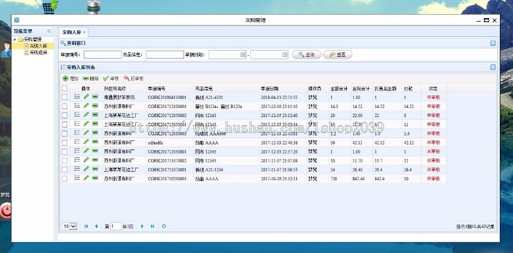
Task: Collapse the 查询窗口 query panel
Action: click(x=492, y=43)
